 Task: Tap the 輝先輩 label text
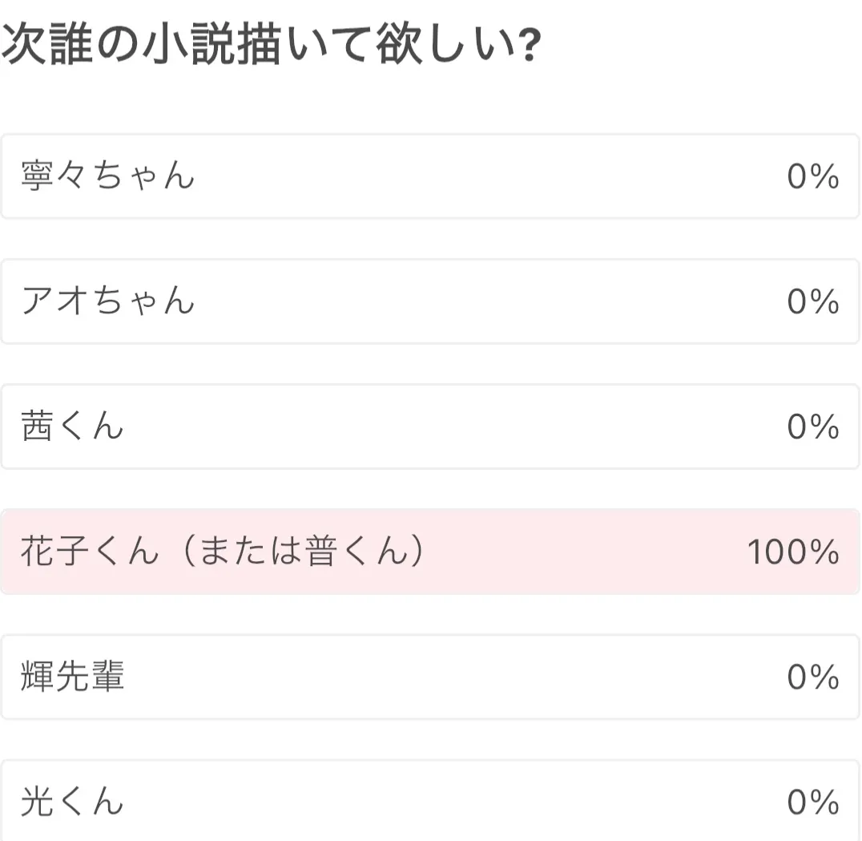[x=72, y=677]
